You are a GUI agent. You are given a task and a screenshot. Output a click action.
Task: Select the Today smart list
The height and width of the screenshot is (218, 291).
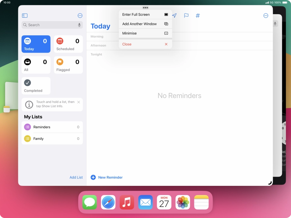click(36, 44)
